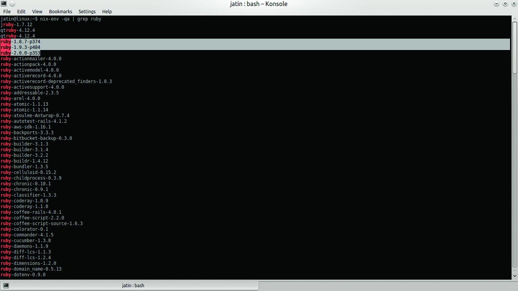The height and width of the screenshot is (291, 518).
Task: Click the terminal icon on the bash tab
Action: point(6,285)
